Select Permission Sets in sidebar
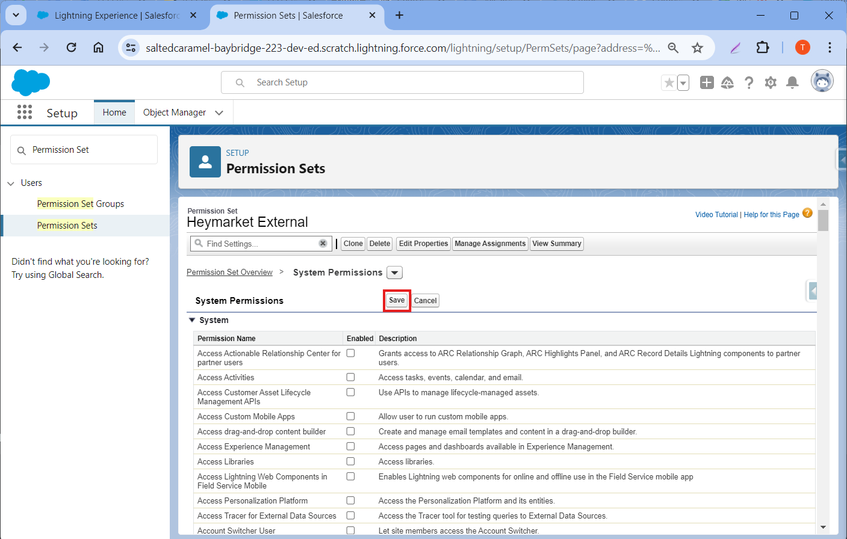 pyautogui.click(x=67, y=226)
